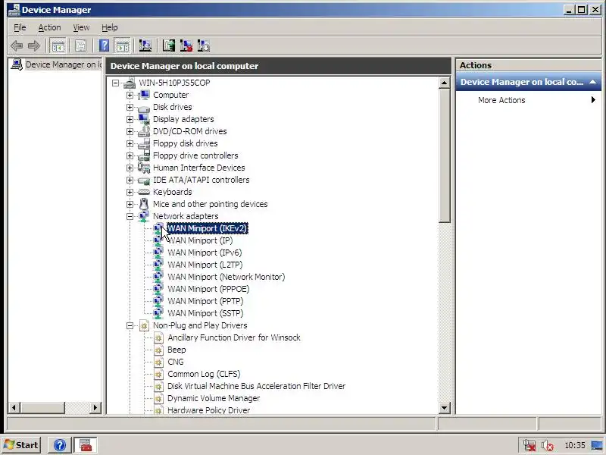This screenshot has width=606, height=455.
Task: Select WAN Miniport (IPv6) adapter
Action: [205, 253]
